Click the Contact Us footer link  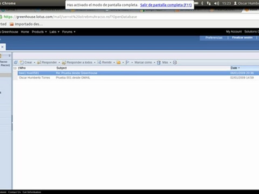(15, 192)
